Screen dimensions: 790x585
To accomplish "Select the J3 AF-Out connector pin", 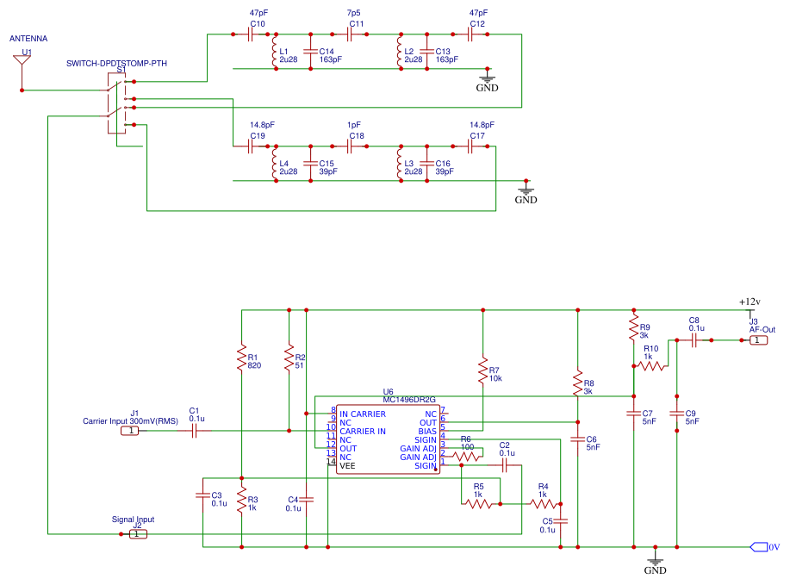I will 758,340.
